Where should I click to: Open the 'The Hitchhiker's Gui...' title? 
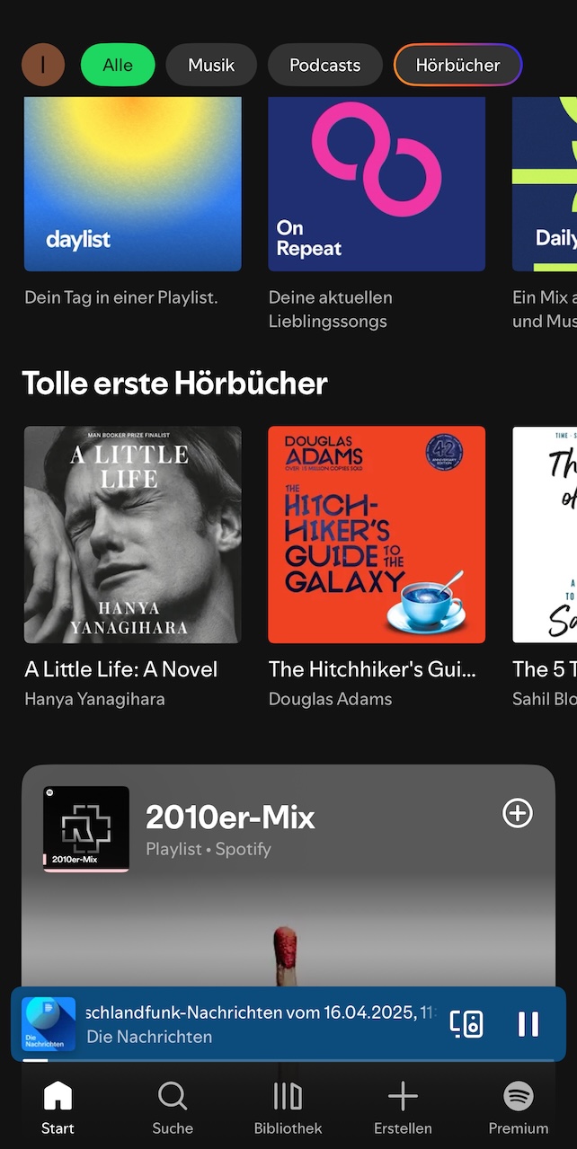click(x=373, y=669)
